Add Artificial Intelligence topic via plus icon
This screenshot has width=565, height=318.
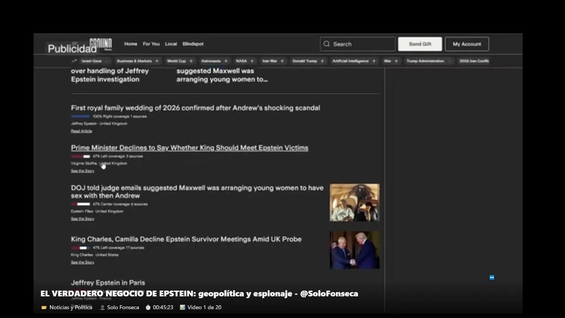pyautogui.click(x=374, y=61)
